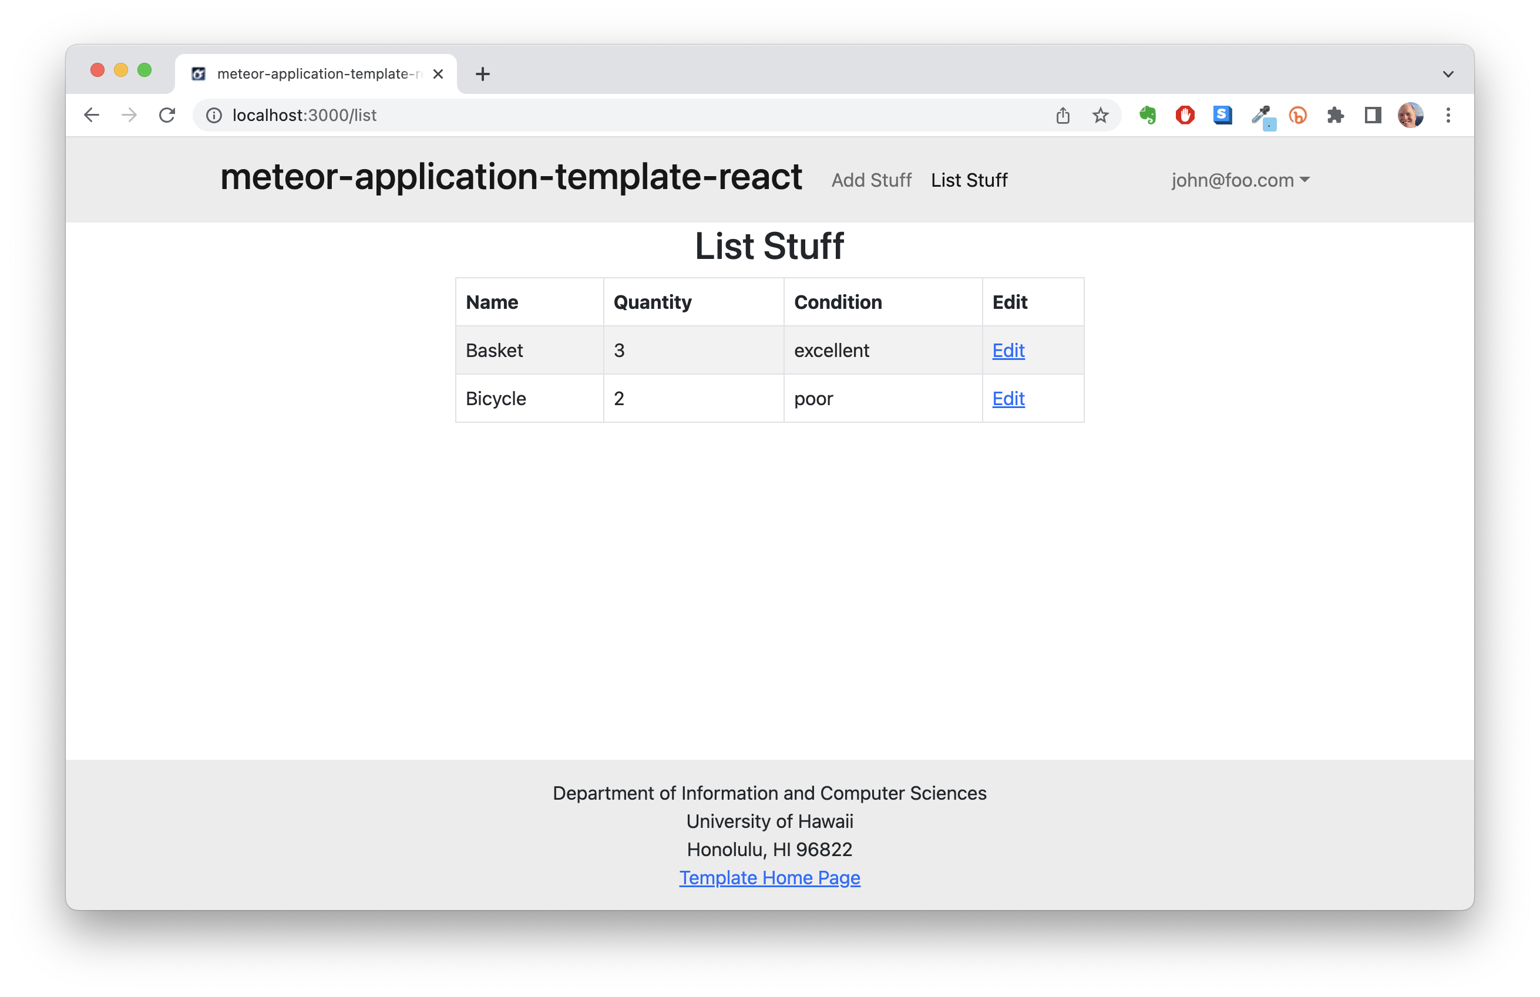
Task: Click the browser back arrow
Action: [91, 115]
